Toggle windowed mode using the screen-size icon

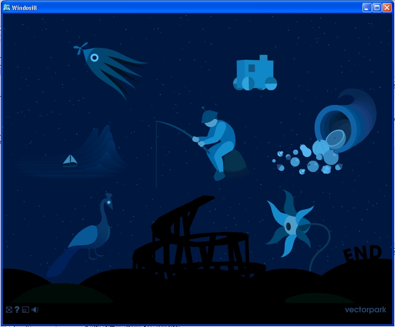click(x=26, y=310)
